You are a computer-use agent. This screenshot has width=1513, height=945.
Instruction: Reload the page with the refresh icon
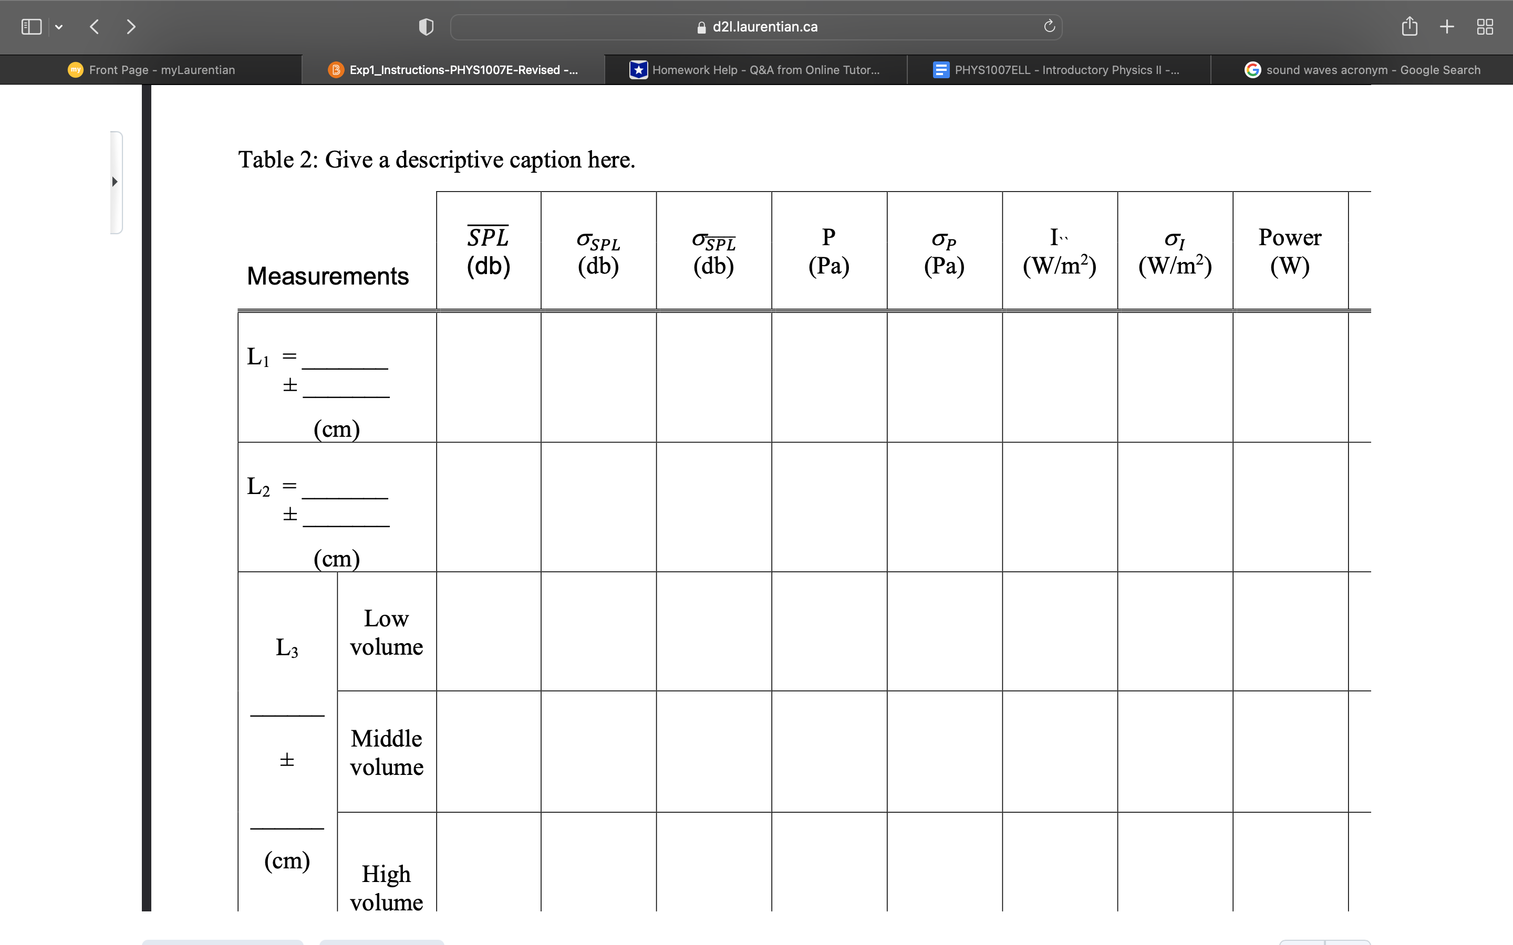pos(1049,26)
